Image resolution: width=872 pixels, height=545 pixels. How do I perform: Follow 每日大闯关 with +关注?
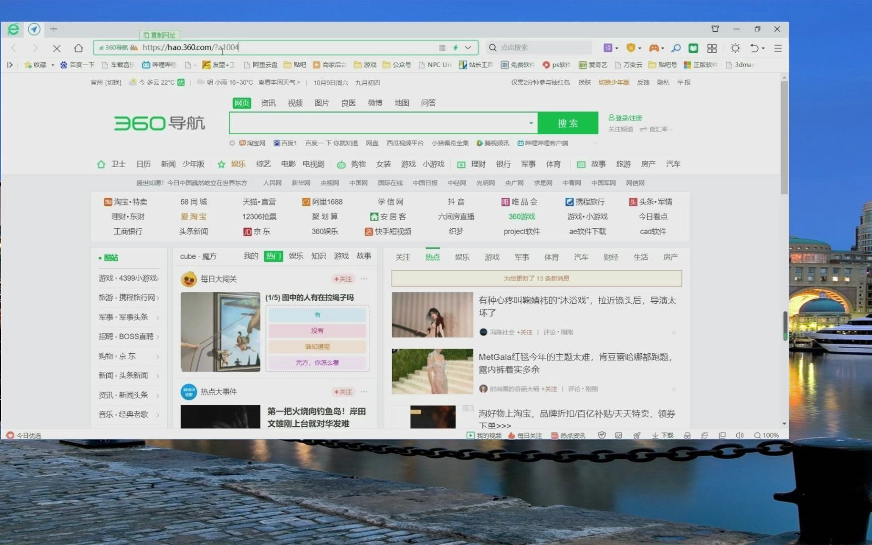pyautogui.click(x=343, y=279)
